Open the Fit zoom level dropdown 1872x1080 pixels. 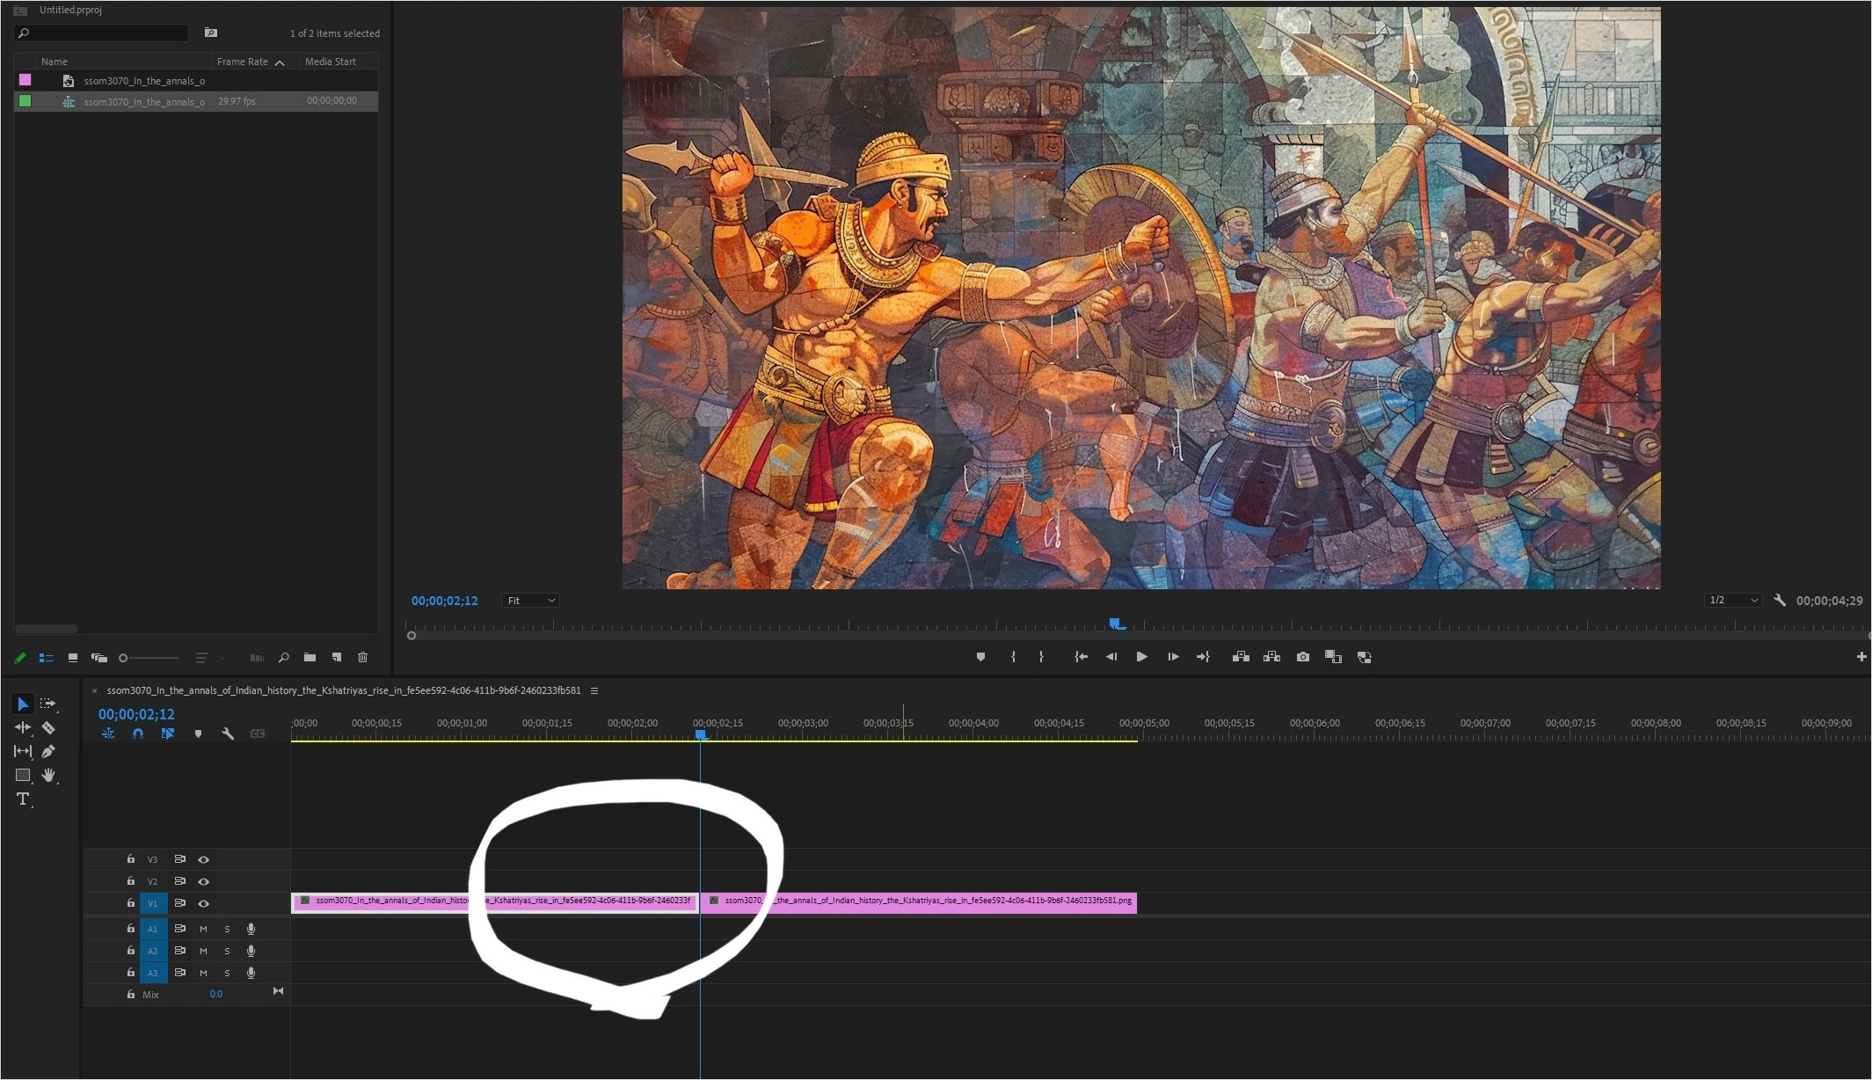tap(530, 601)
